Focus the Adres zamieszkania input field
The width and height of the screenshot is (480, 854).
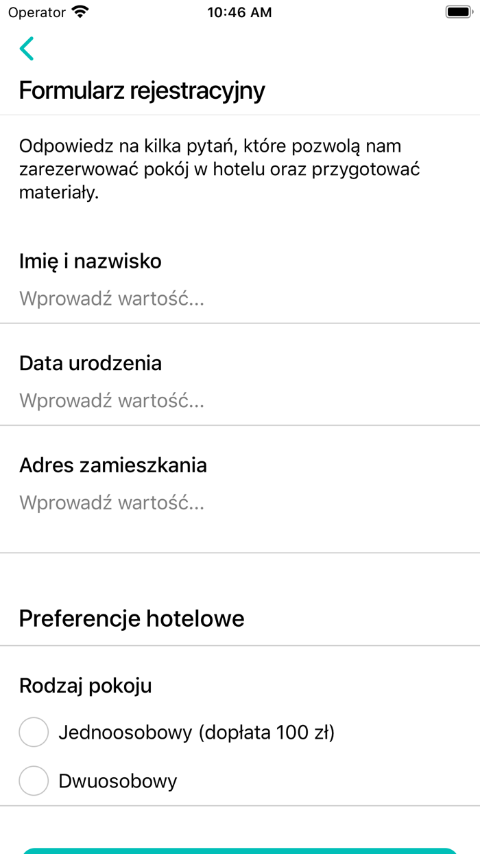(x=240, y=503)
